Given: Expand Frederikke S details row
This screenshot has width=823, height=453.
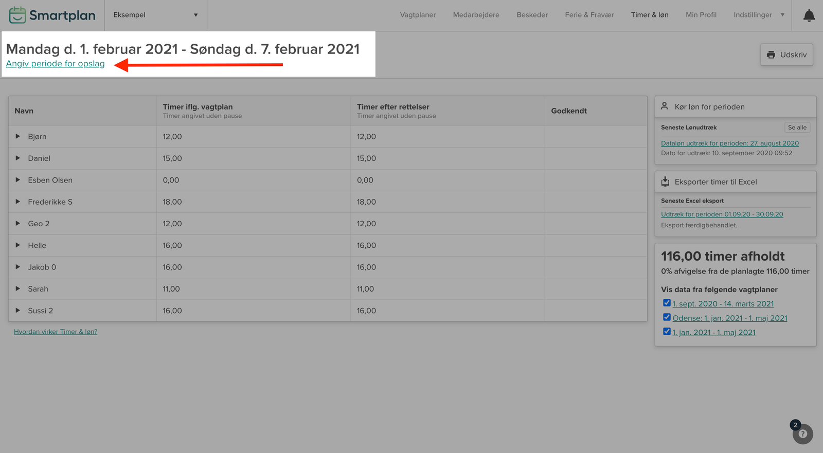Looking at the screenshot, I should [18, 202].
